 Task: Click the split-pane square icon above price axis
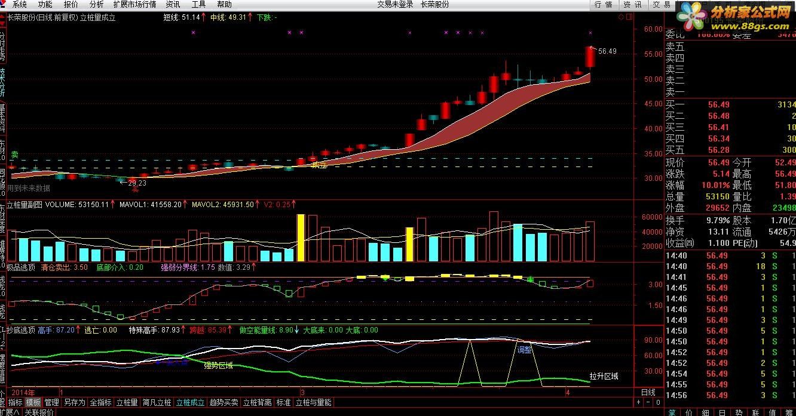pos(629,18)
